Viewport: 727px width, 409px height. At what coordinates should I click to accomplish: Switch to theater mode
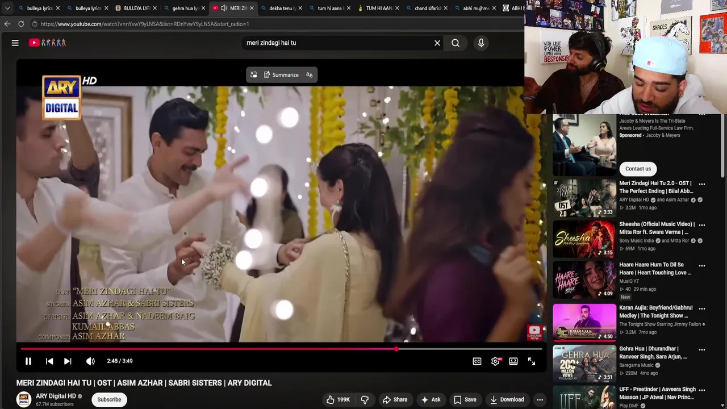513,361
